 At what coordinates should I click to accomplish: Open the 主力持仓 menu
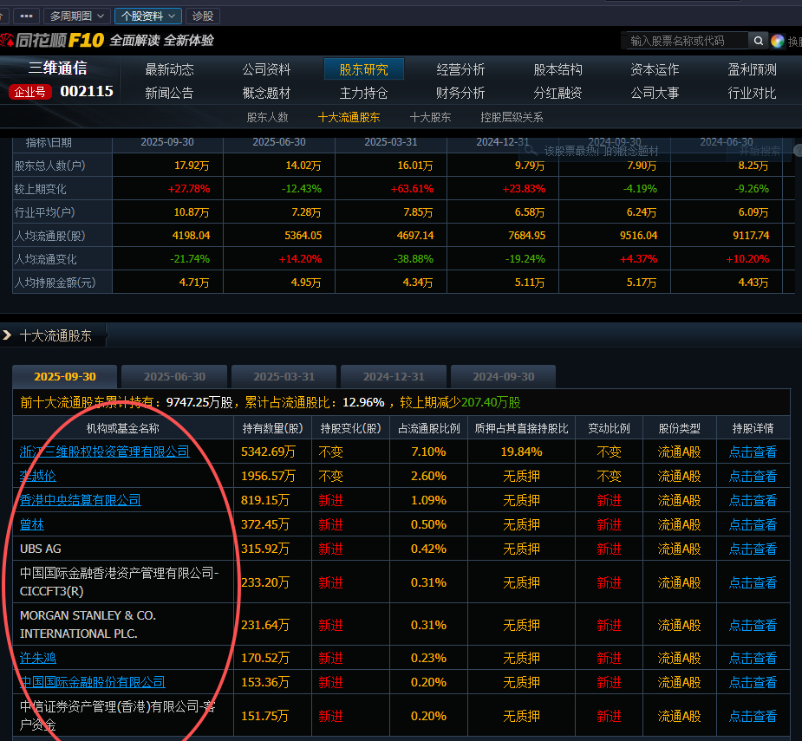[363, 93]
